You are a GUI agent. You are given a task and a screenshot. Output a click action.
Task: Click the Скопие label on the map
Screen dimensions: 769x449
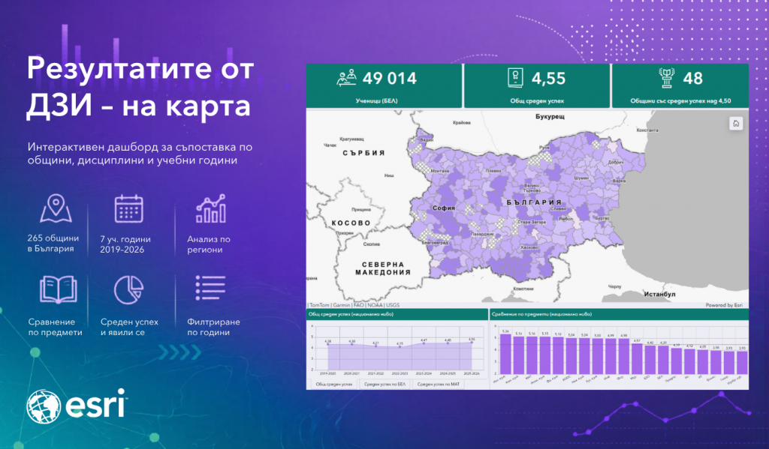(371, 244)
